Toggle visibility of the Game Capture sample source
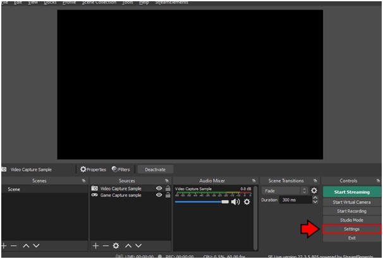Image resolution: width=383 pixels, height=259 pixels. [x=159, y=195]
